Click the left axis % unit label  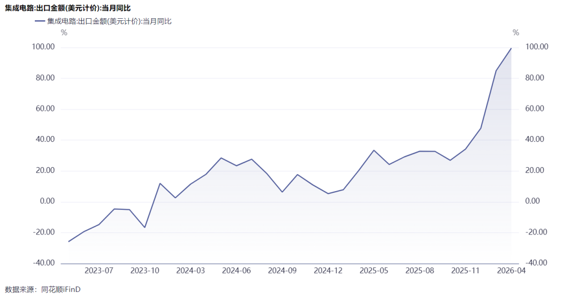[64, 33]
